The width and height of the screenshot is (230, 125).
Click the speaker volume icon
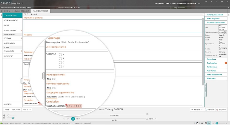click(x=4, y=118)
